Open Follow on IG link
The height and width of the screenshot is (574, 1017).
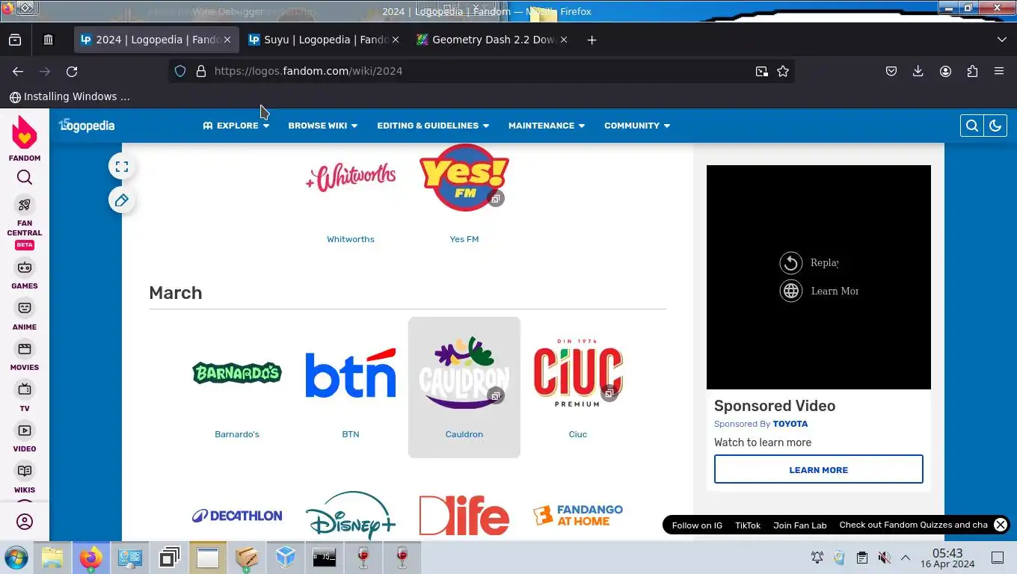click(x=697, y=525)
